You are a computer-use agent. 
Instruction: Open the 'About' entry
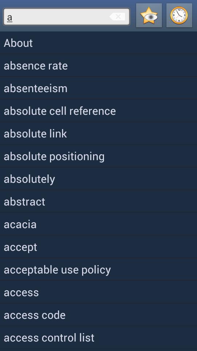pyautogui.click(x=98, y=43)
